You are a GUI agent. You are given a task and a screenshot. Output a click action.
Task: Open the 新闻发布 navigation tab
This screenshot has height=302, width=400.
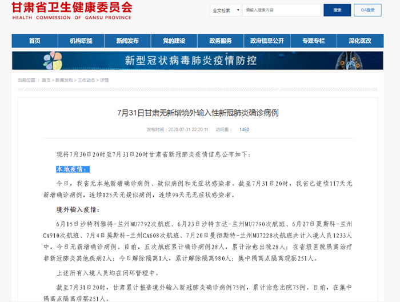(x=127, y=41)
